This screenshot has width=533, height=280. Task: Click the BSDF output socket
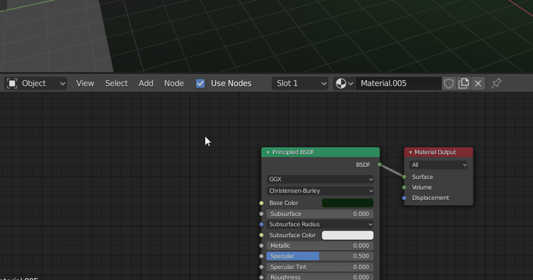click(380, 165)
